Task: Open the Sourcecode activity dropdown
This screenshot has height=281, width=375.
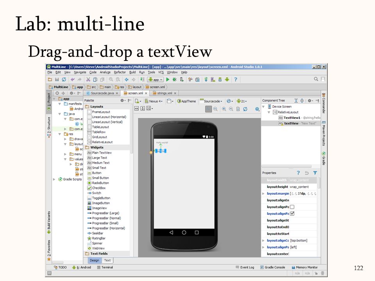Action: pos(211,101)
